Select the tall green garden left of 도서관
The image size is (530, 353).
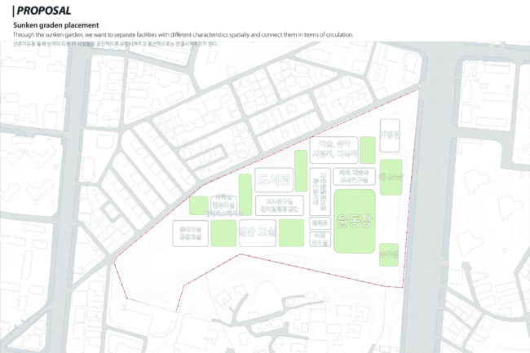click(245, 195)
